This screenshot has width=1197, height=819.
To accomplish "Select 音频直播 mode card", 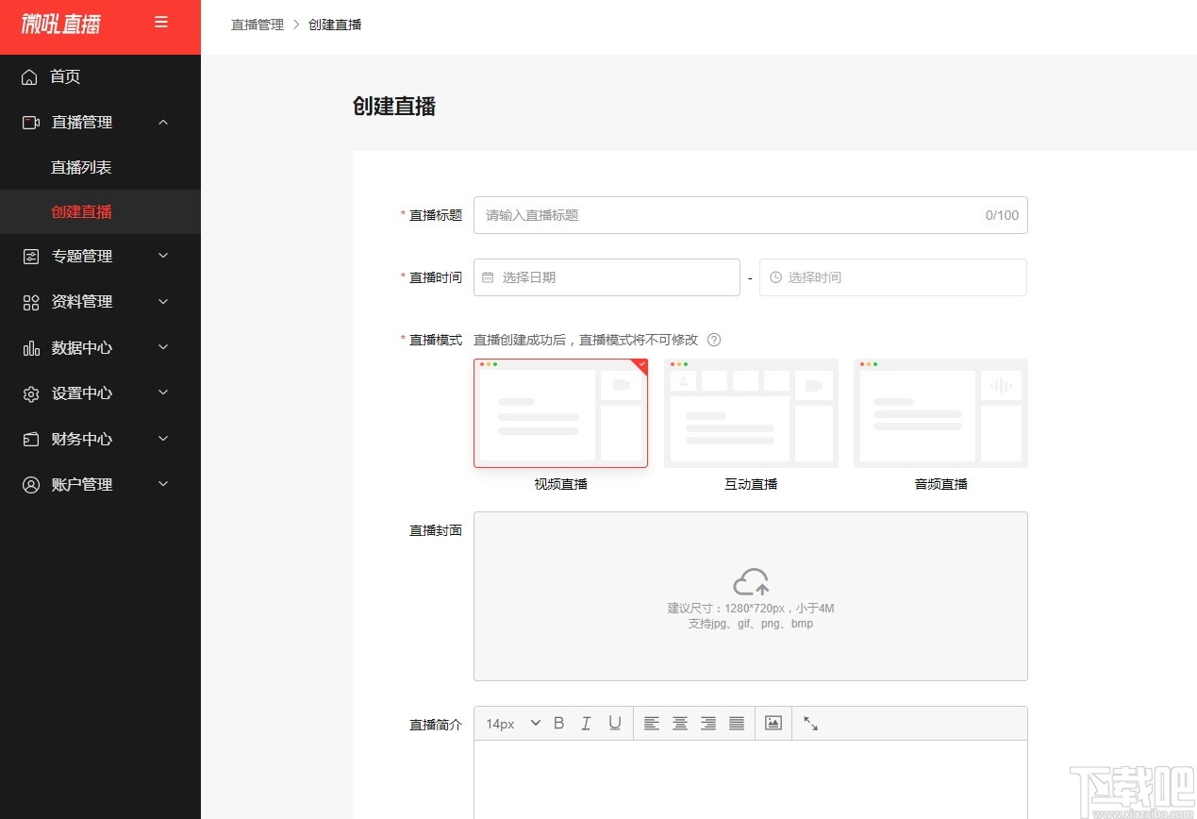I will [x=940, y=413].
